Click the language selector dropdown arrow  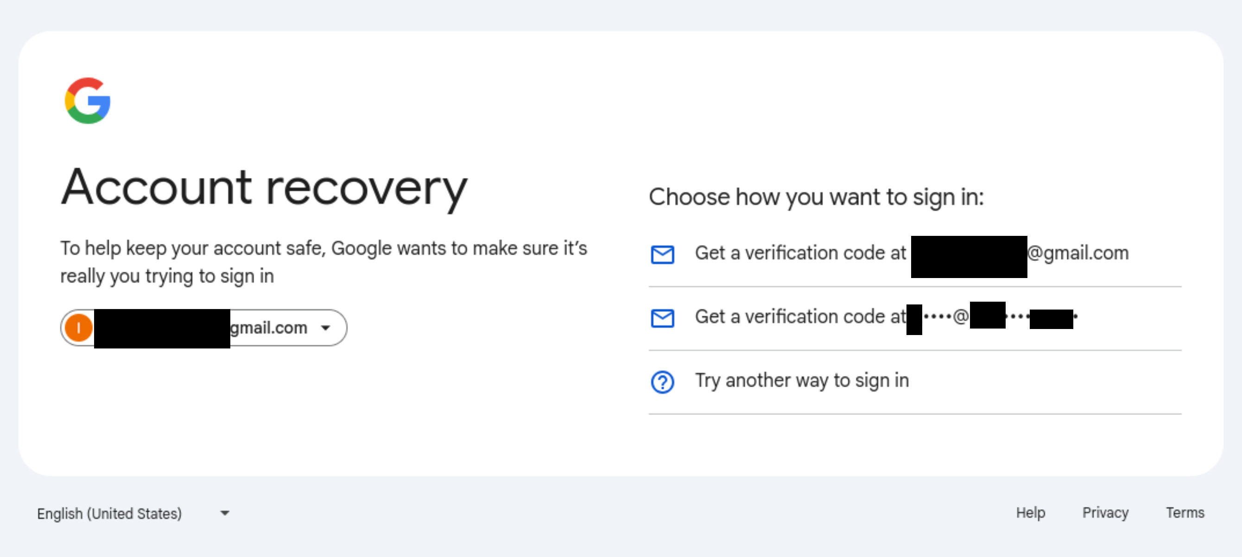tap(225, 513)
